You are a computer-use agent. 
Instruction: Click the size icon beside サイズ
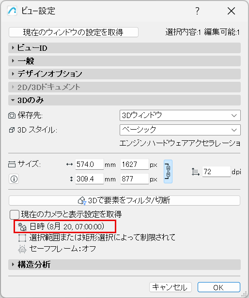coord(12,164)
